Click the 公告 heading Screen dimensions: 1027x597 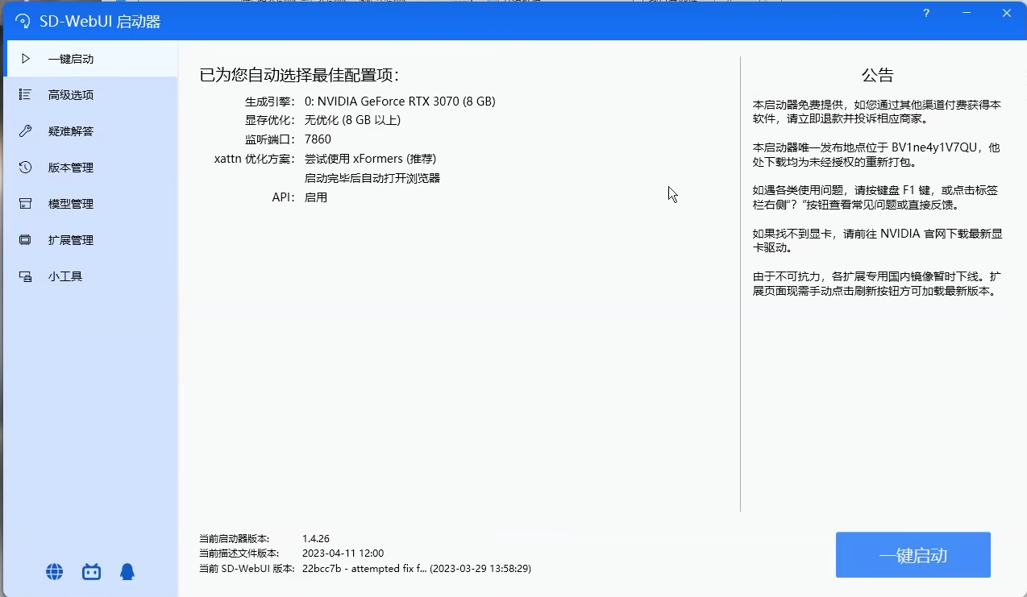pyautogui.click(x=877, y=76)
